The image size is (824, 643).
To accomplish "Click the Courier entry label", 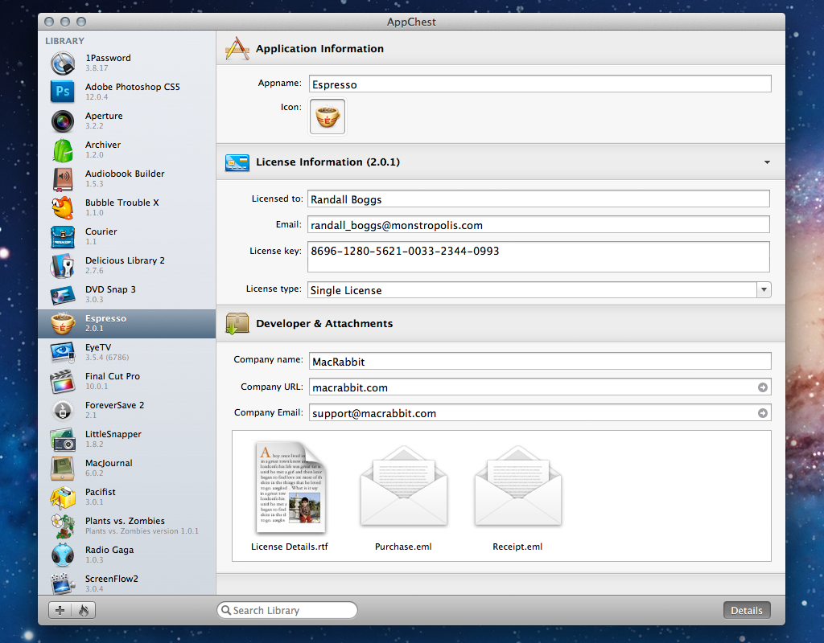I will pyautogui.click(x=101, y=231).
